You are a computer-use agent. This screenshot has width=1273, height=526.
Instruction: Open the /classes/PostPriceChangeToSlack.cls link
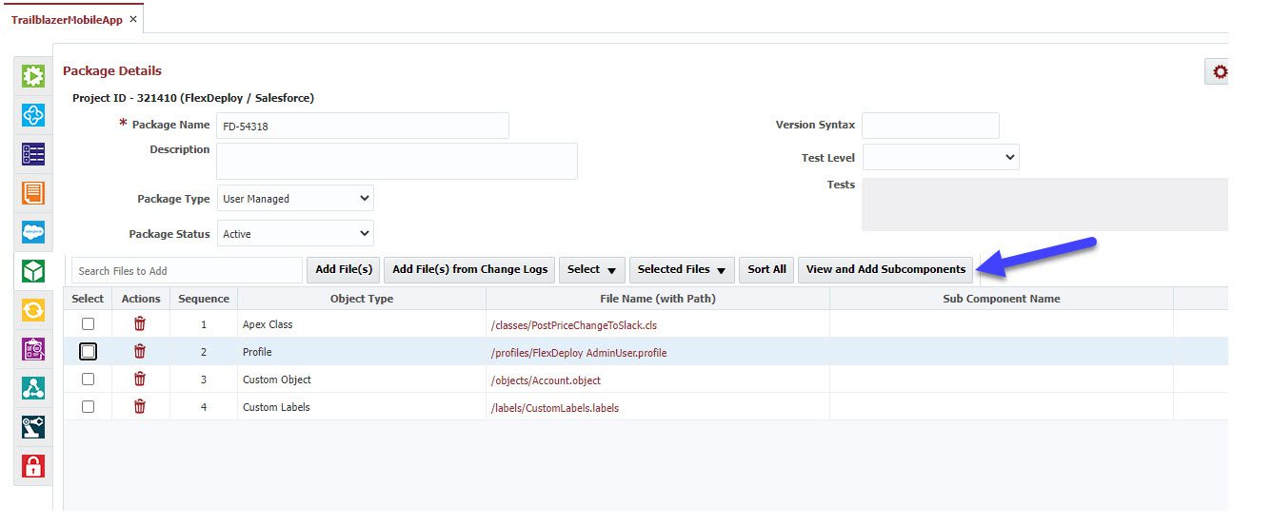[x=574, y=325]
